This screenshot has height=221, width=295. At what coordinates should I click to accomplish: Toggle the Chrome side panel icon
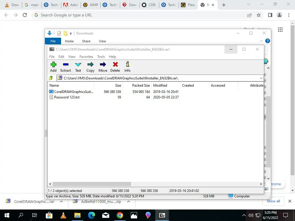pyautogui.click(x=270, y=15)
